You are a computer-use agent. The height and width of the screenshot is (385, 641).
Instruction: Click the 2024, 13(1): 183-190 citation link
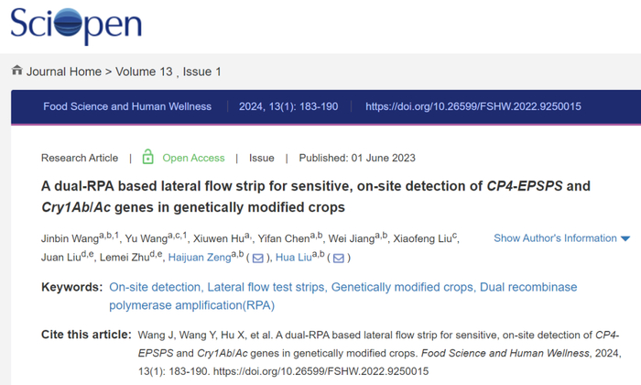coord(288,106)
